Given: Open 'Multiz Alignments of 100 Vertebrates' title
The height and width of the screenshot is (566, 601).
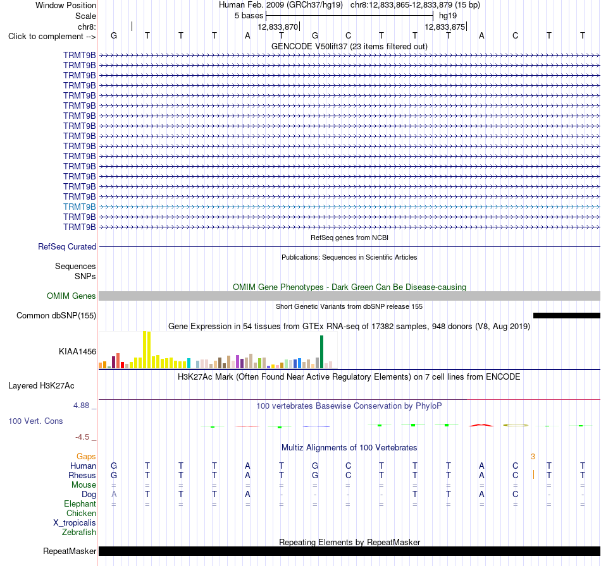Looking at the screenshot, I should point(349,447).
